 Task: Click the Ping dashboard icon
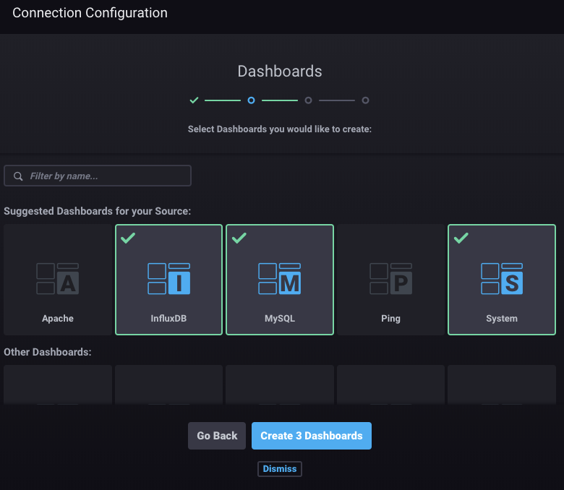pos(390,278)
